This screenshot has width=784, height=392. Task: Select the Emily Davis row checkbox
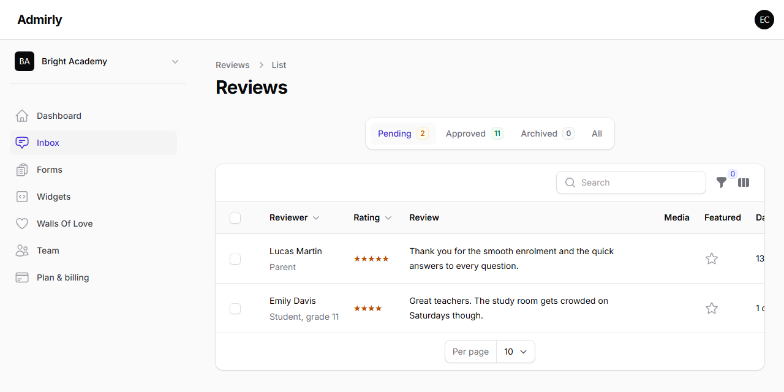click(235, 309)
